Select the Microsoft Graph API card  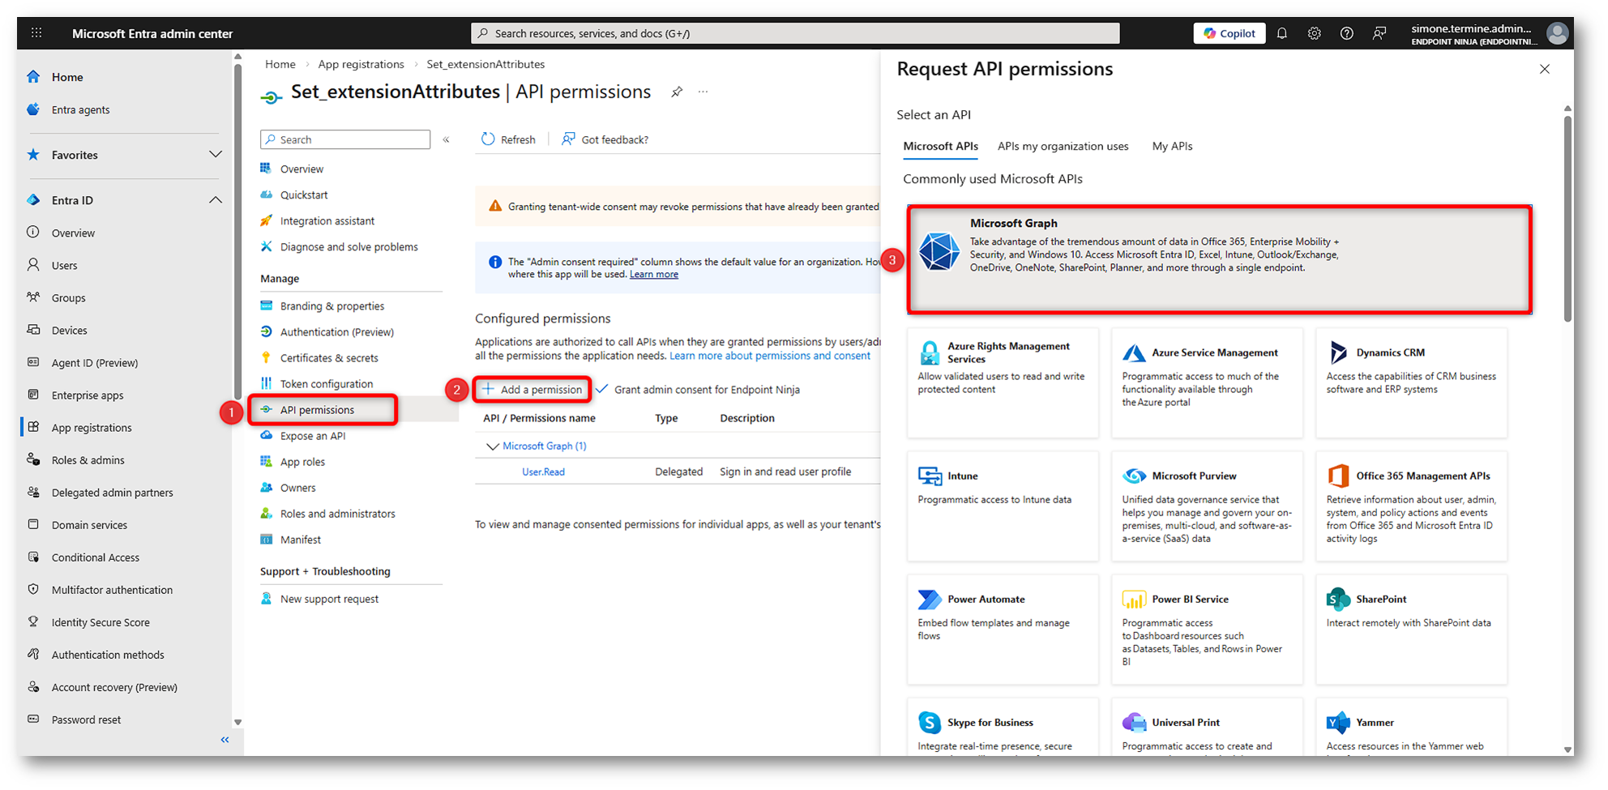(1220, 259)
